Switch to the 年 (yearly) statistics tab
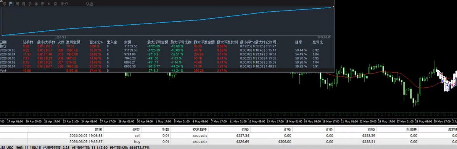This screenshot has height=149, width=457. [x=36, y=4]
